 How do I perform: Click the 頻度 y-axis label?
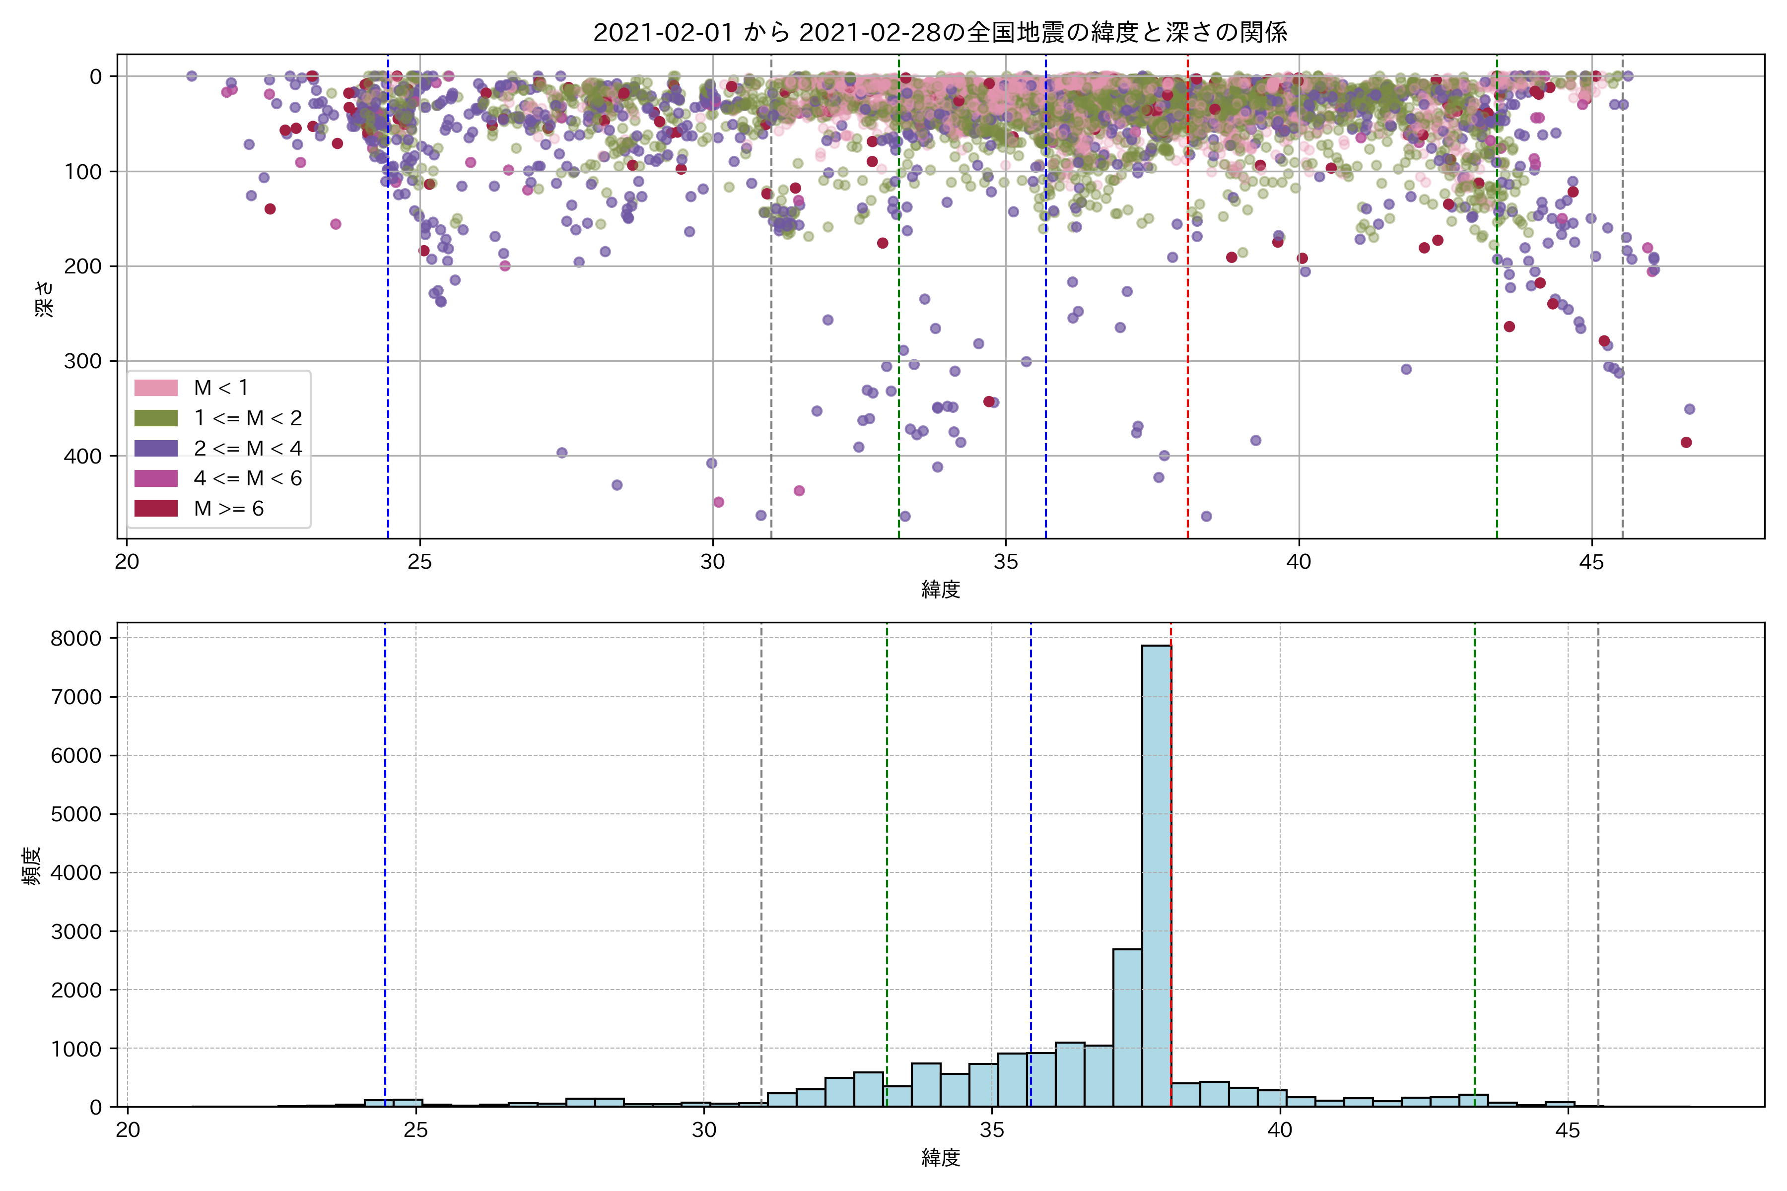tap(31, 866)
